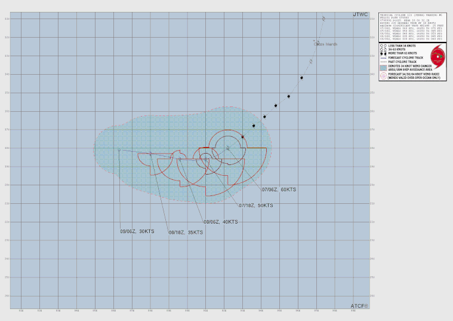Image resolution: width=453 pixels, height=321 pixels.
Task: Click the 'ATCF®' label at the map corner
Action: (359, 306)
